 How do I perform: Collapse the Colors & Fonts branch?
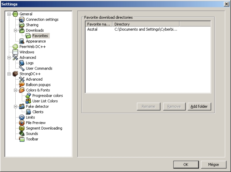click(16, 90)
